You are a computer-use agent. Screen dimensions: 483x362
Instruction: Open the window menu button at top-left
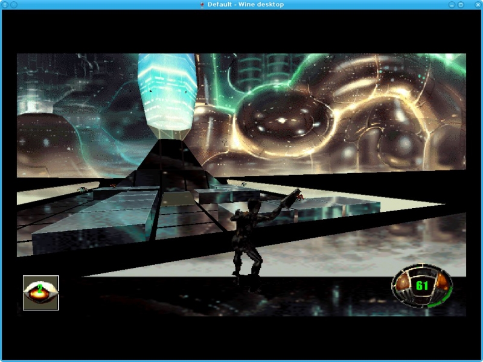pyautogui.click(x=5, y=5)
